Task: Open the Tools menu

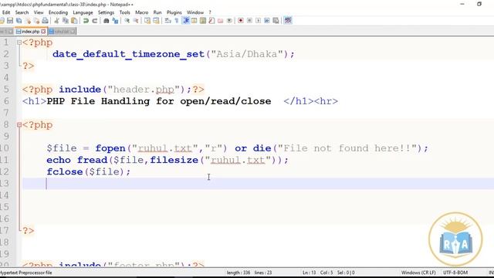Action: [125, 12]
